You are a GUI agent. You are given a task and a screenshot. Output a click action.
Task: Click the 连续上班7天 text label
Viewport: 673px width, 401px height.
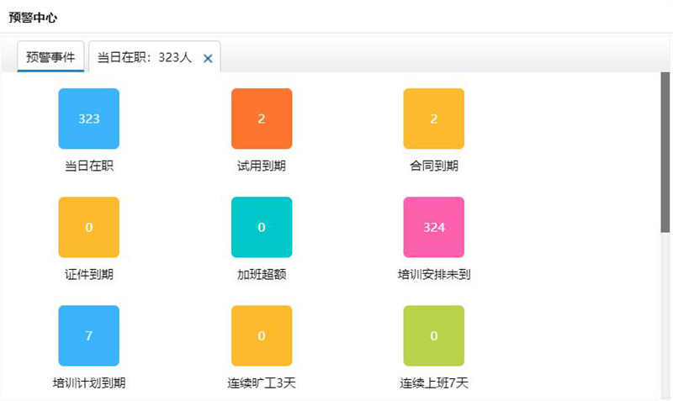tap(434, 383)
